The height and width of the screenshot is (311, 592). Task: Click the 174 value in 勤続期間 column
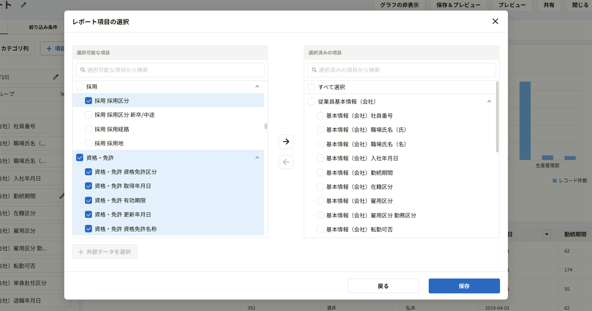tap(568, 269)
